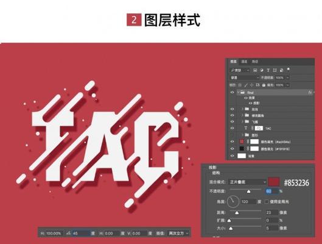
Task: Click the shadow angle field showing 120
Action: pyautogui.click(x=248, y=202)
